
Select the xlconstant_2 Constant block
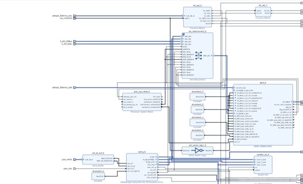tap(198, 135)
